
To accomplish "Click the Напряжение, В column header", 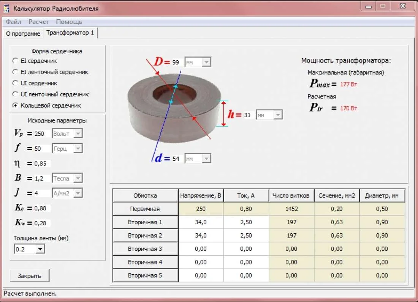I will click(201, 195).
